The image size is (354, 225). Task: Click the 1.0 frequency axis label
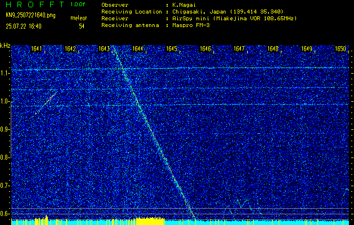tap(5, 102)
